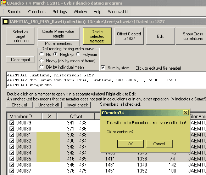This screenshot has height=175, width=206.
Task: Click the text '119 members, all checked.'
Action: [x=118, y=104]
